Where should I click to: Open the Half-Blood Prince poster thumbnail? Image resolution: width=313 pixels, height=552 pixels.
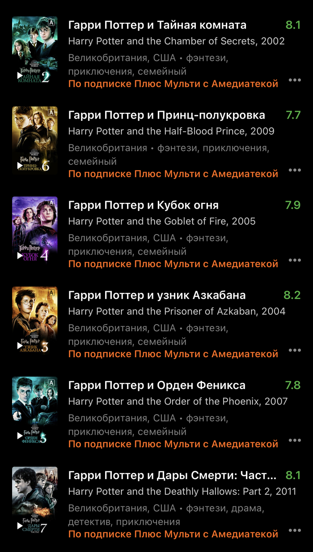click(35, 141)
